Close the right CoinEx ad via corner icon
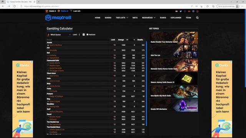Screen dimensions: 246x138 pyautogui.click(x=231, y=62)
